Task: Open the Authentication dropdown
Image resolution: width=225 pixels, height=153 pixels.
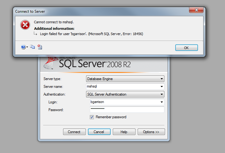Action: pyautogui.click(x=125, y=94)
